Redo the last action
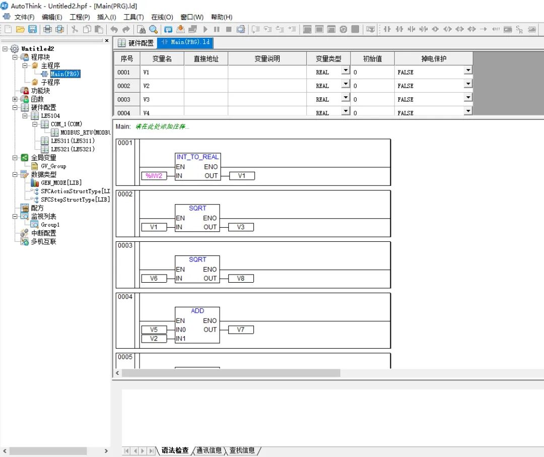This screenshot has width=544, height=457. pos(126,30)
